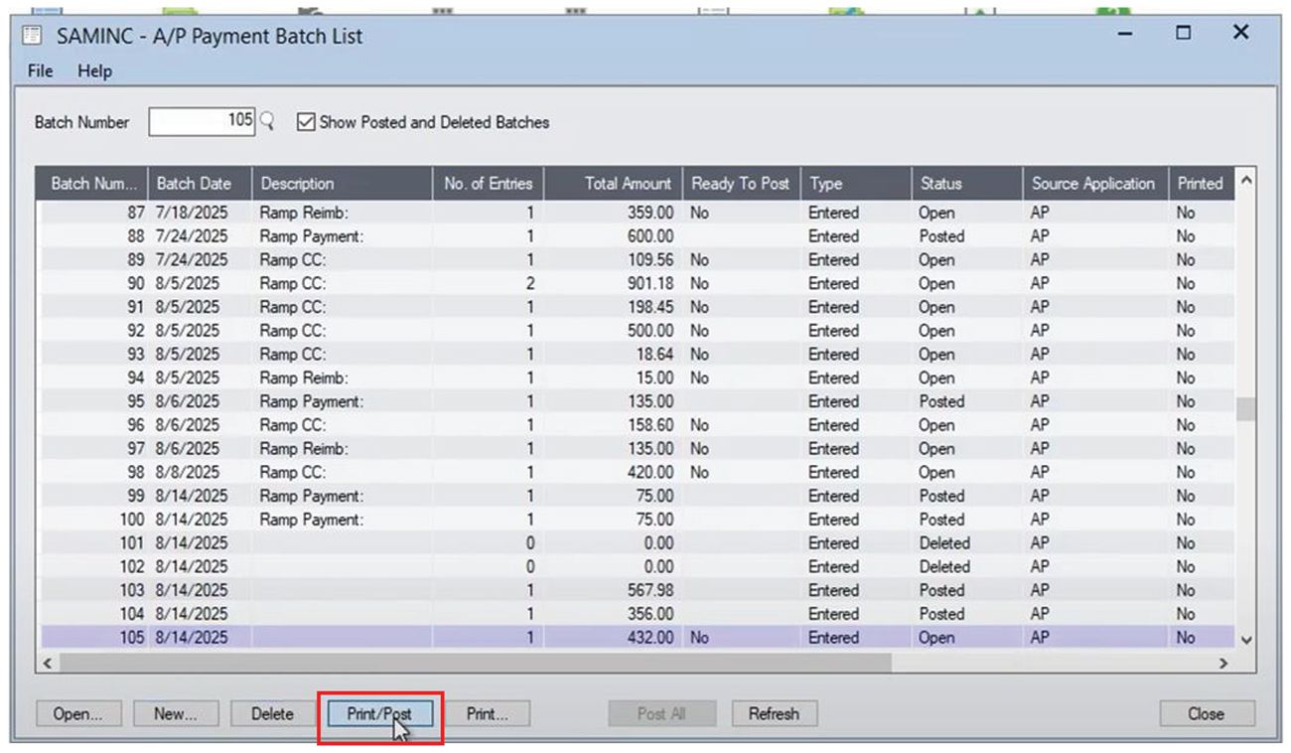Click the 158.60 total amount
The image size is (1291, 753).
(650, 425)
